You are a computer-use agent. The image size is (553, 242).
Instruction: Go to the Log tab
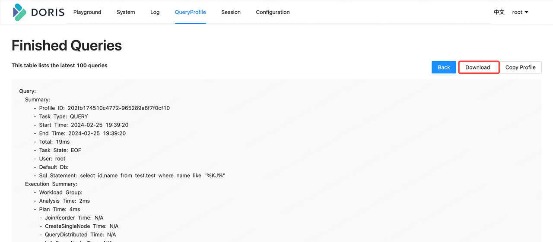(155, 12)
